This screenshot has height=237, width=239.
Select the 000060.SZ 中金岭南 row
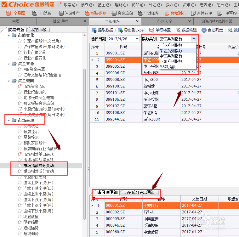[164, 232]
